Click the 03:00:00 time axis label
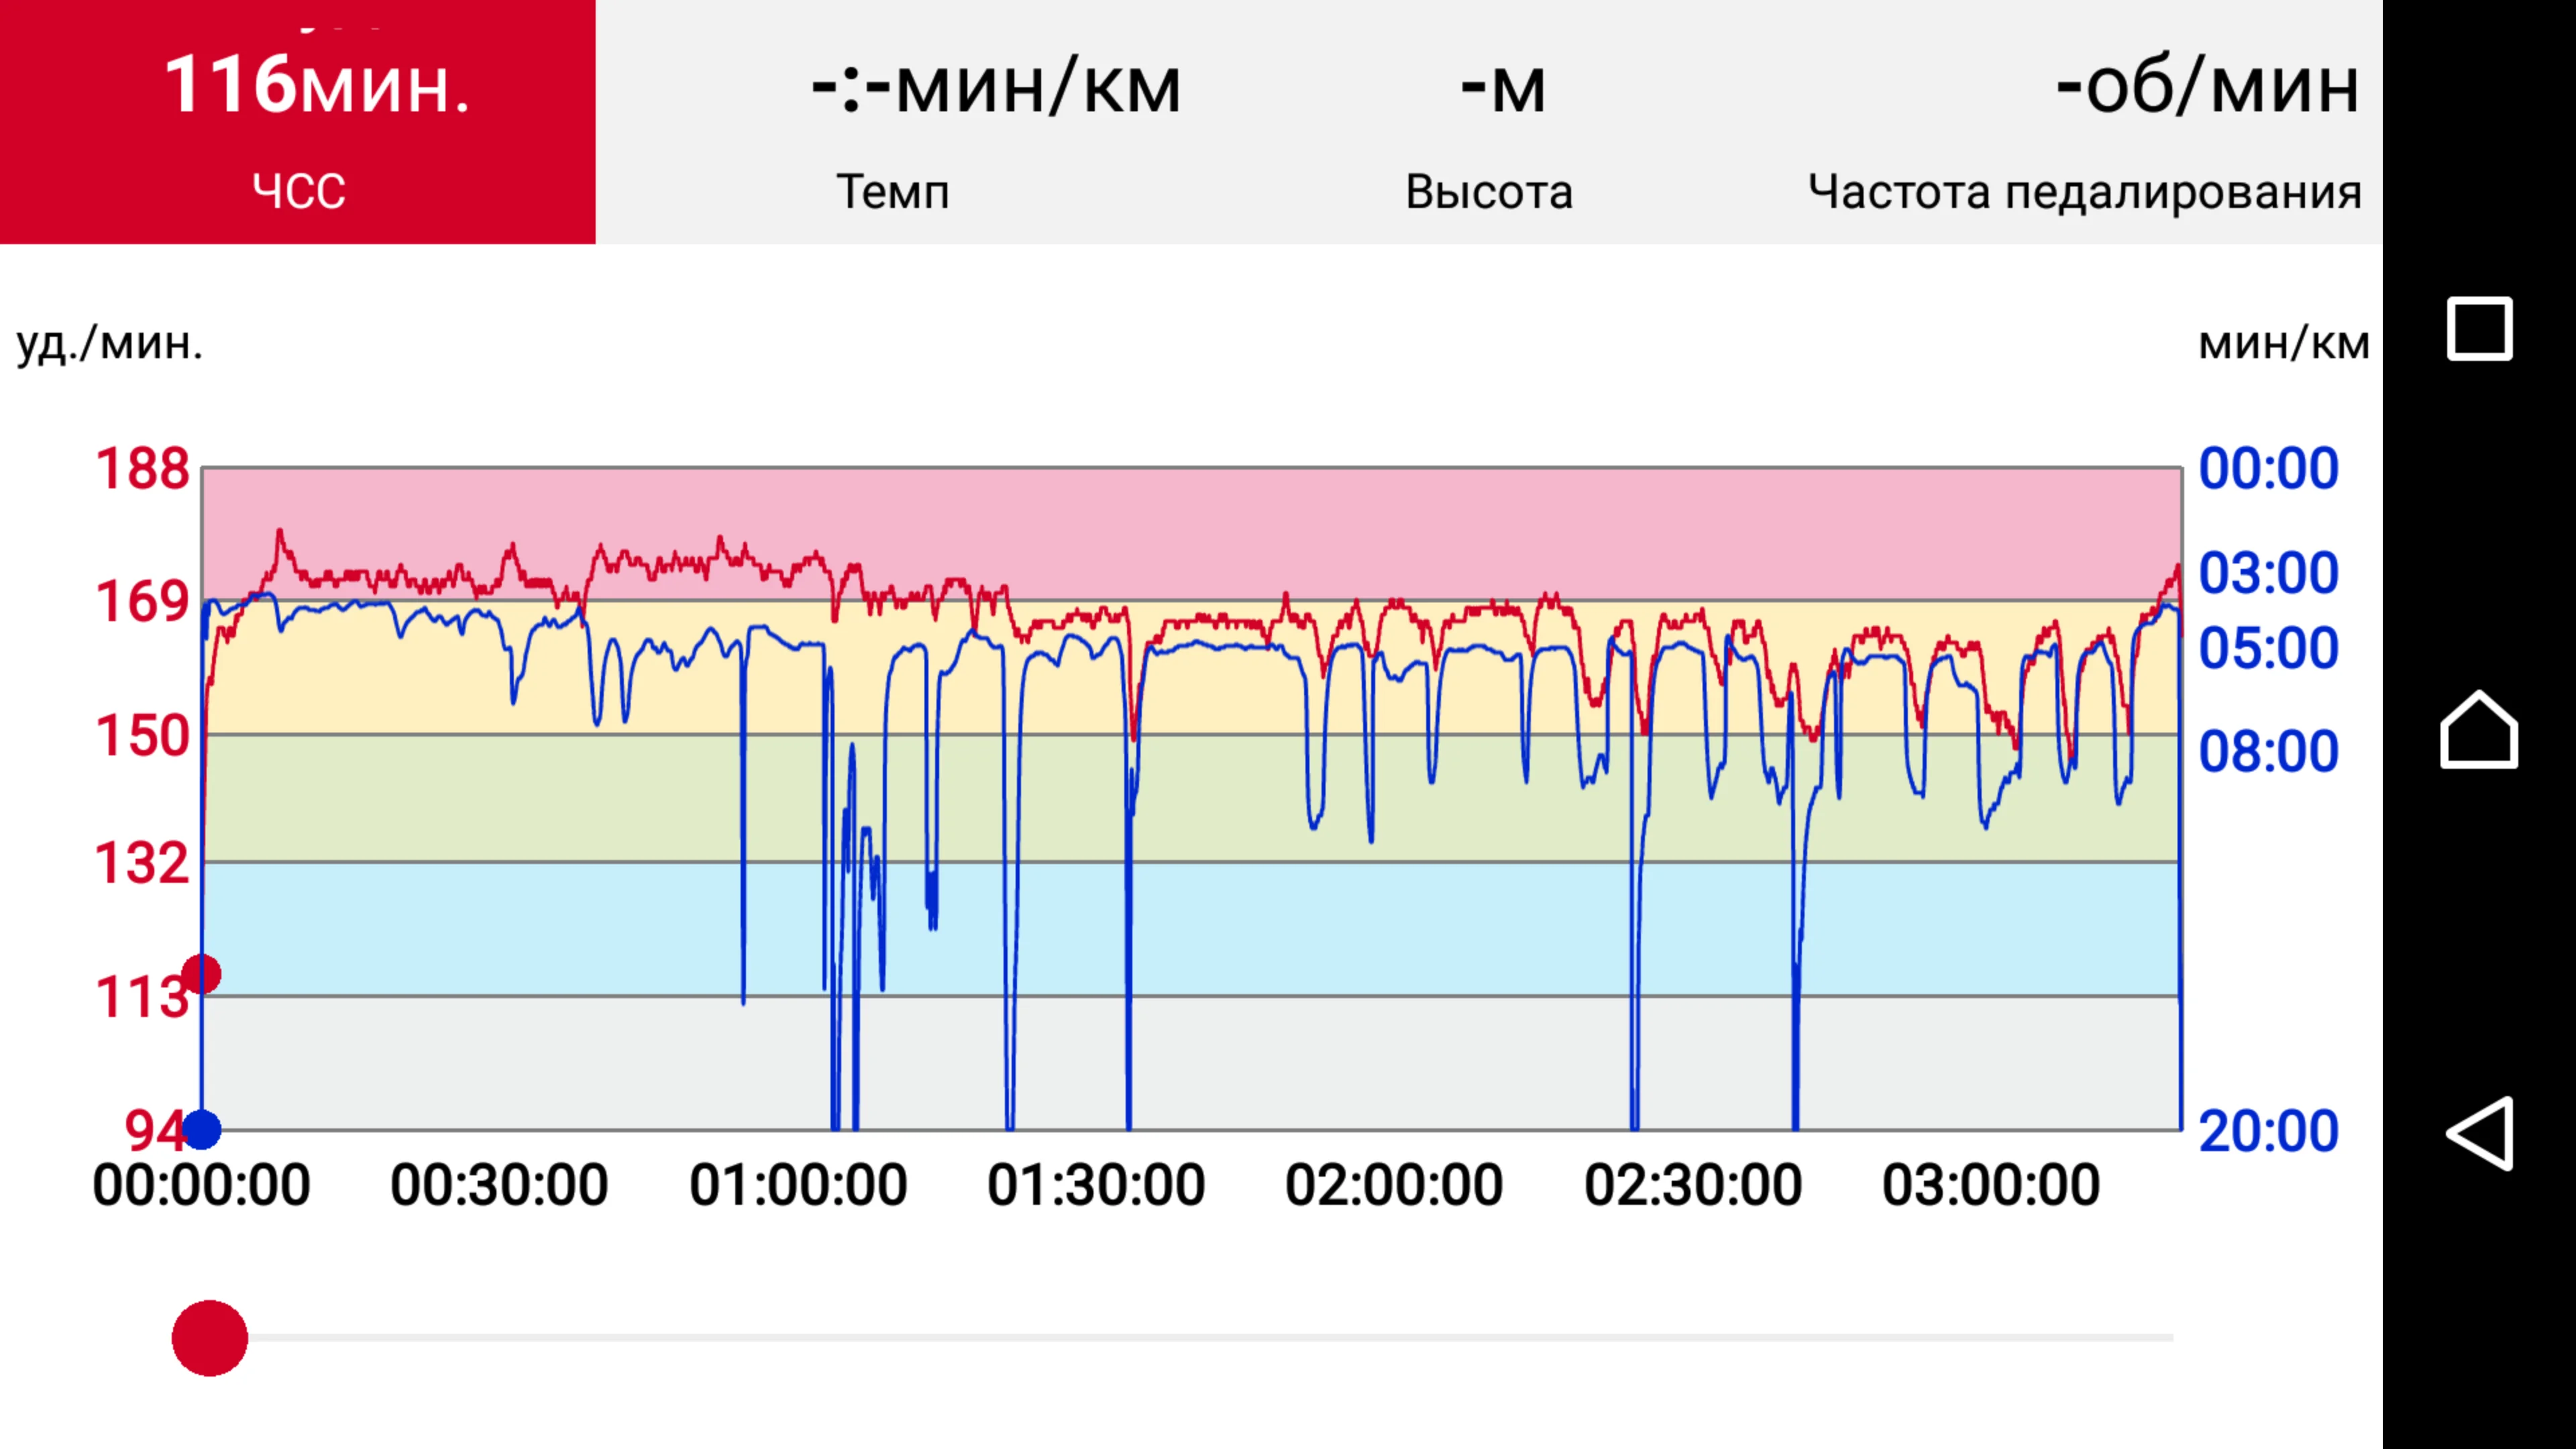Screen dimensions: 2576x1449 click(x=1990, y=1186)
